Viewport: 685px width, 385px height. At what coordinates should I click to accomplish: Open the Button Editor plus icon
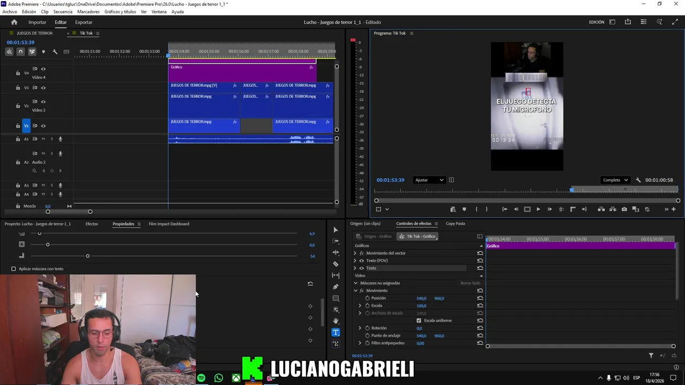(674, 209)
